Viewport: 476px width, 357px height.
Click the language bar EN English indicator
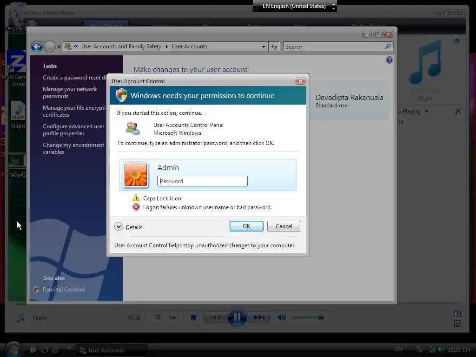click(294, 6)
